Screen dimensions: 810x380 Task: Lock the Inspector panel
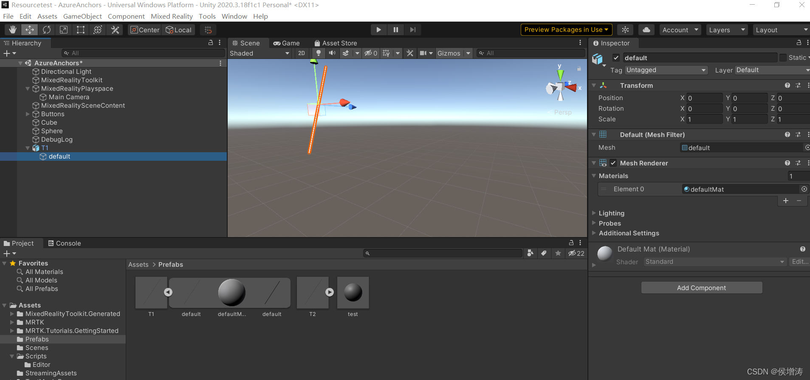(799, 43)
